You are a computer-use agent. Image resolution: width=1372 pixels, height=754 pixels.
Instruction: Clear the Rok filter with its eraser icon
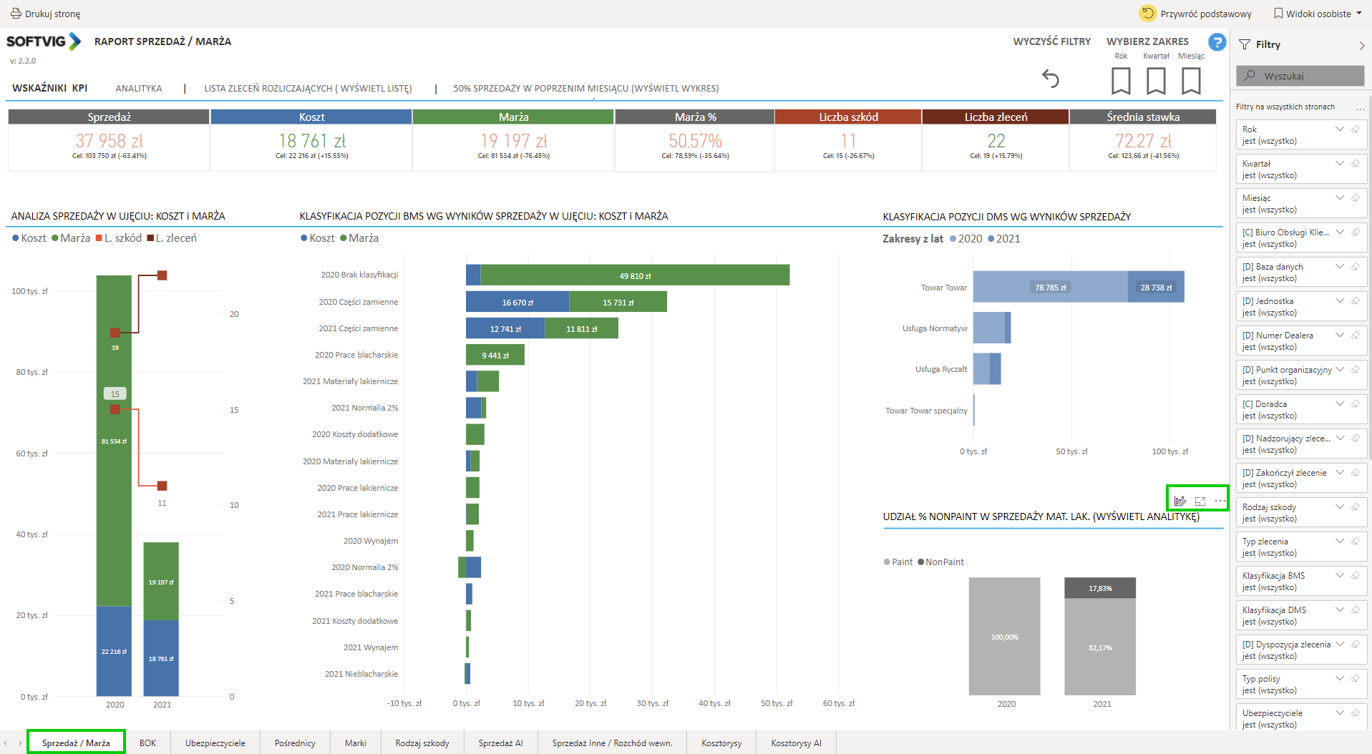point(1355,129)
